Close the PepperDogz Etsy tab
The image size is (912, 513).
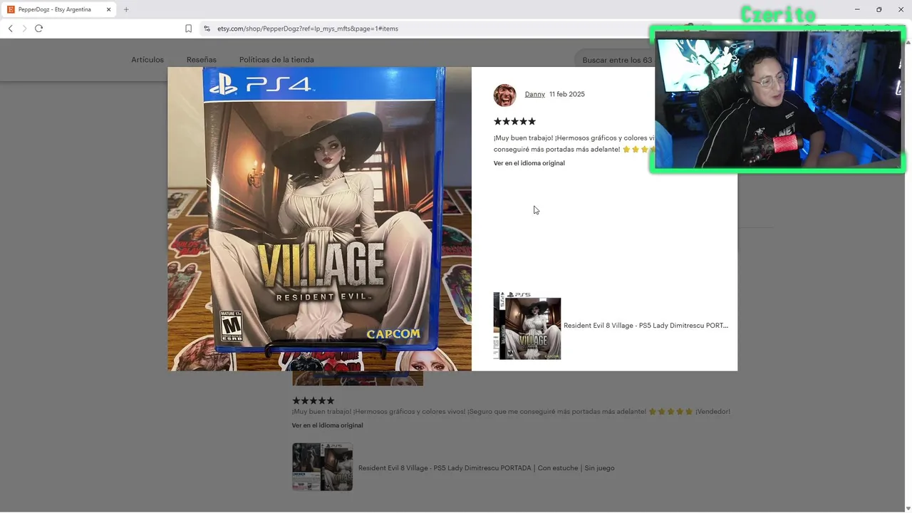coord(108,9)
